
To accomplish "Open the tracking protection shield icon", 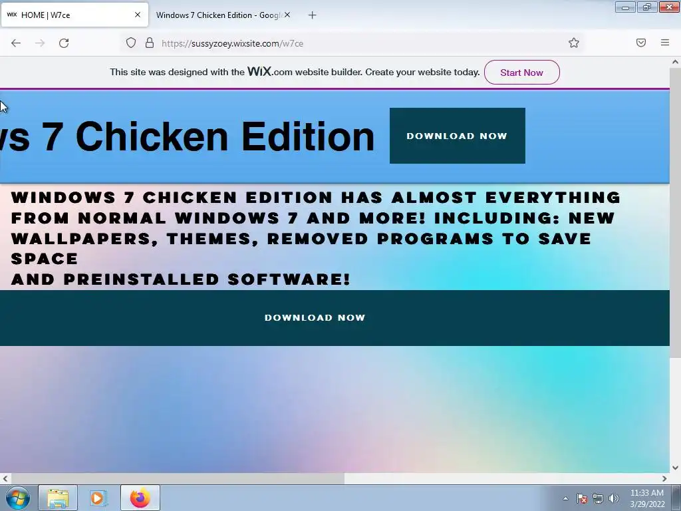I will pyautogui.click(x=131, y=43).
